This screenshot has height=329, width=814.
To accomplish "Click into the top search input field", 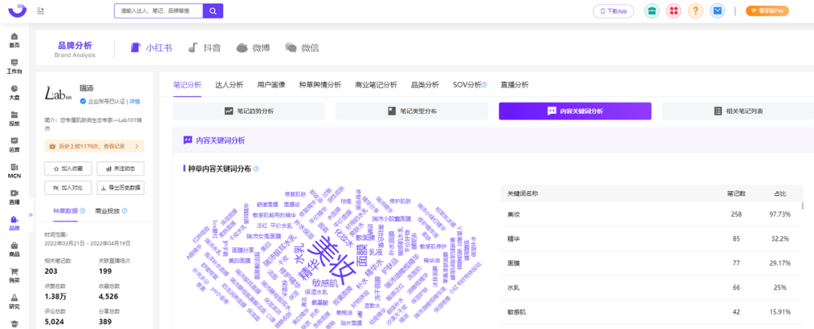I will tap(158, 11).
